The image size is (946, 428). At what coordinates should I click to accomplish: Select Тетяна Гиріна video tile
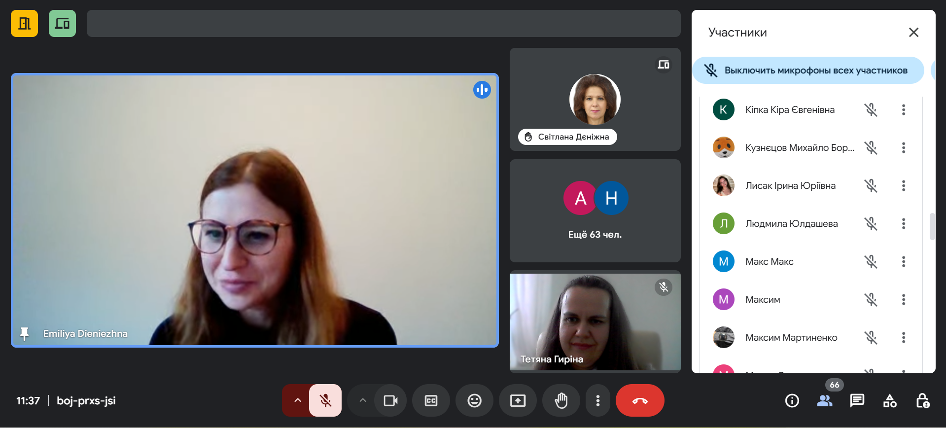click(595, 321)
